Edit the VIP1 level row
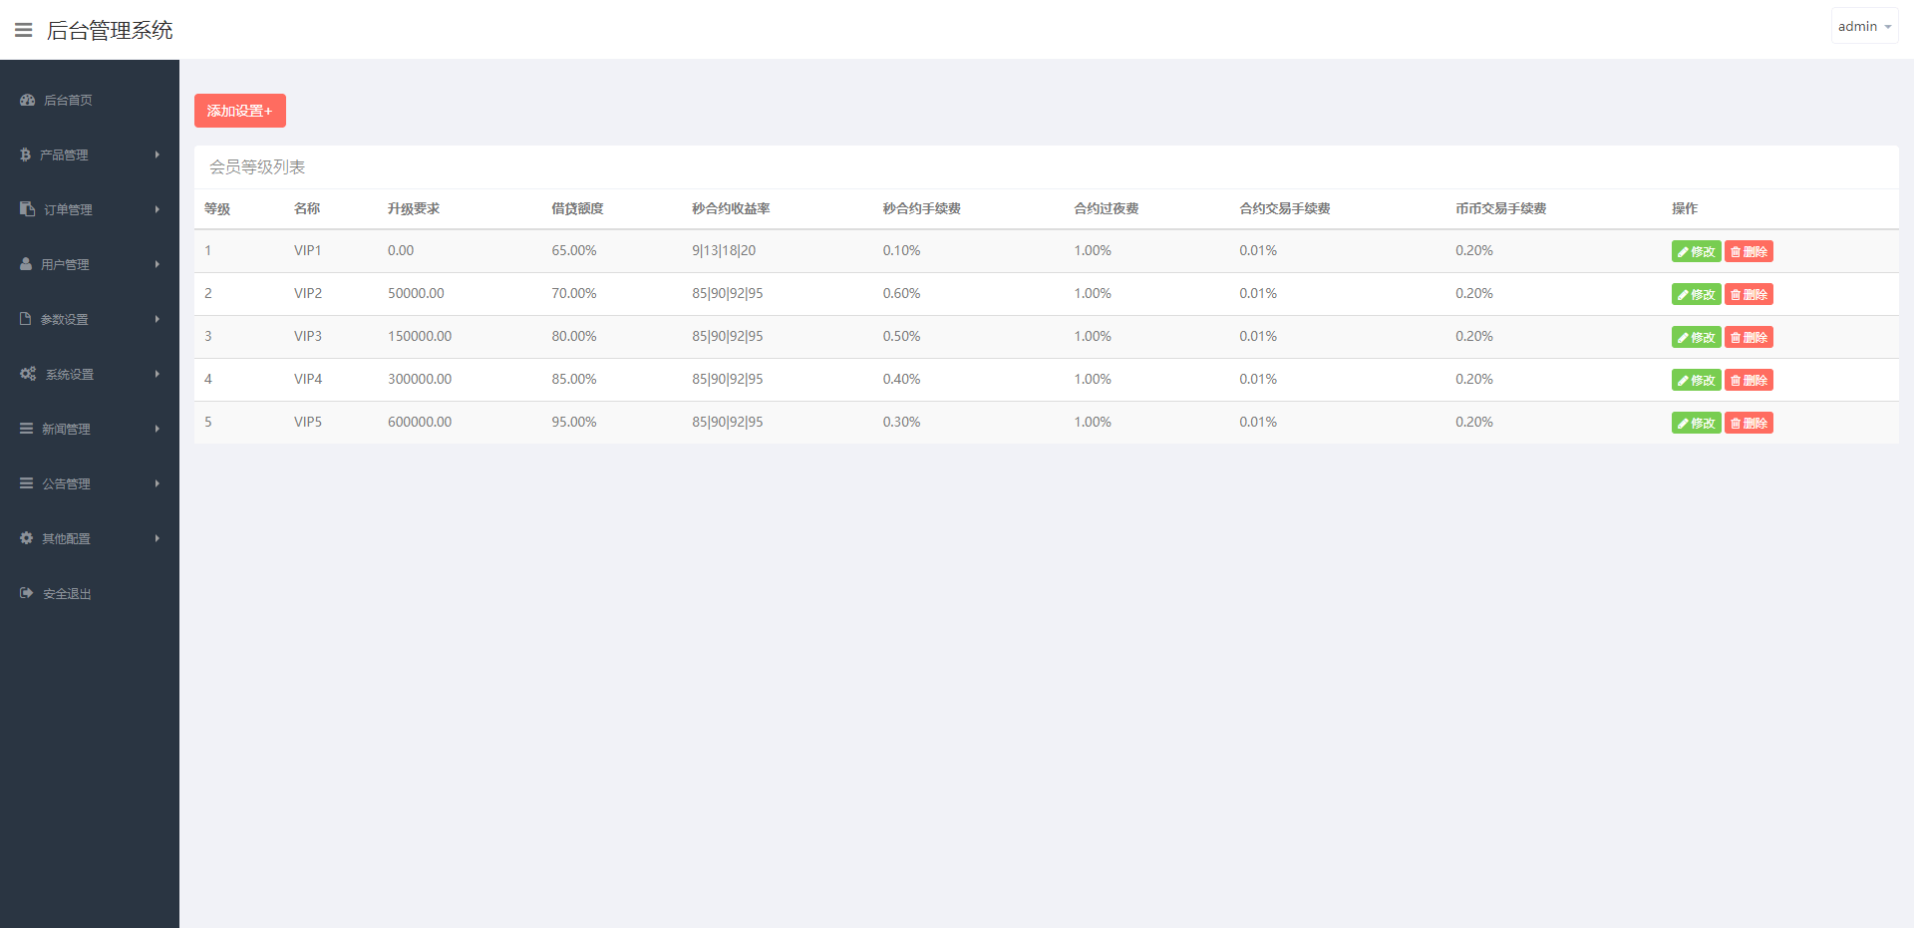Viewport: 1914px width, 928px height. pos(1695,252)
